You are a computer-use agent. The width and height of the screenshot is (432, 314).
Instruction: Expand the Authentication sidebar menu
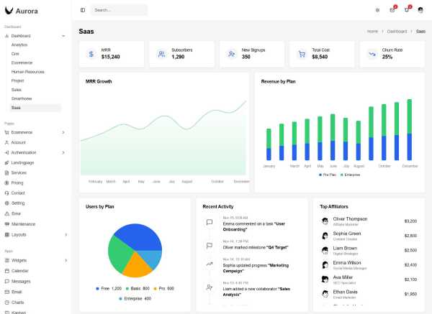pos(63,152)
